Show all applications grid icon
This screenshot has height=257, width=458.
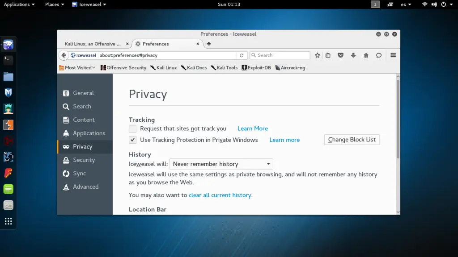8,221
